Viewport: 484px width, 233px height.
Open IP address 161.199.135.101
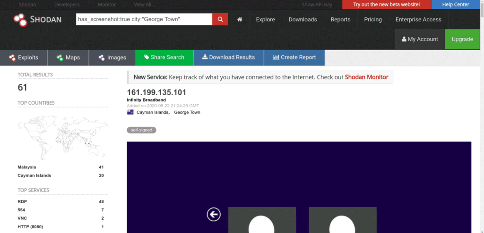point(156,92)
